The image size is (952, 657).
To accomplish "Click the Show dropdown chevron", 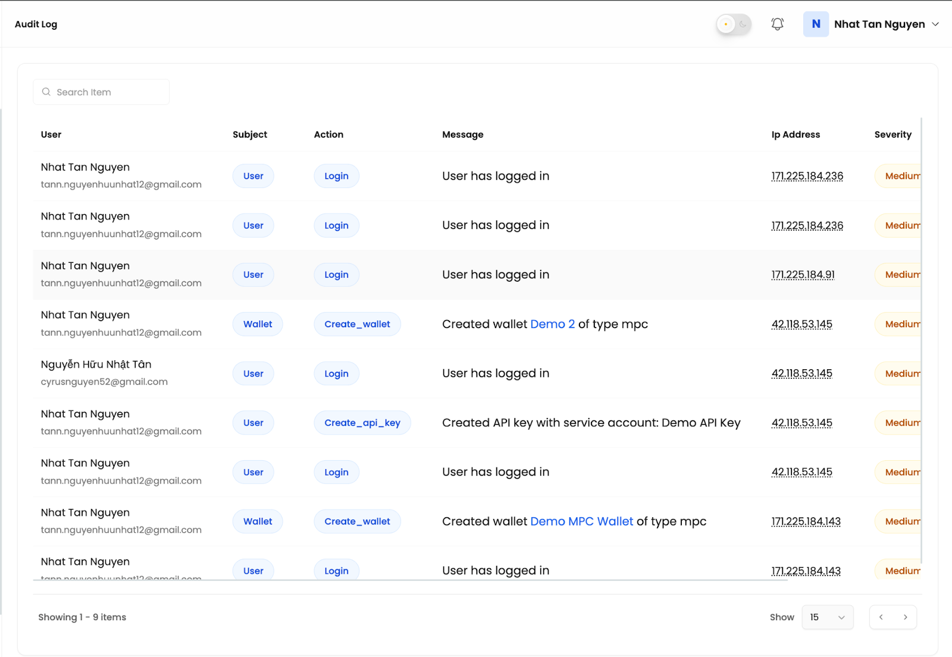I will [842, 617].
